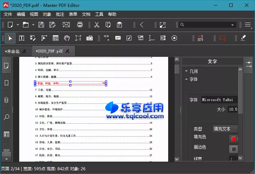
Task: Add a Check Box form field tool
Action: tap(129, 38)
